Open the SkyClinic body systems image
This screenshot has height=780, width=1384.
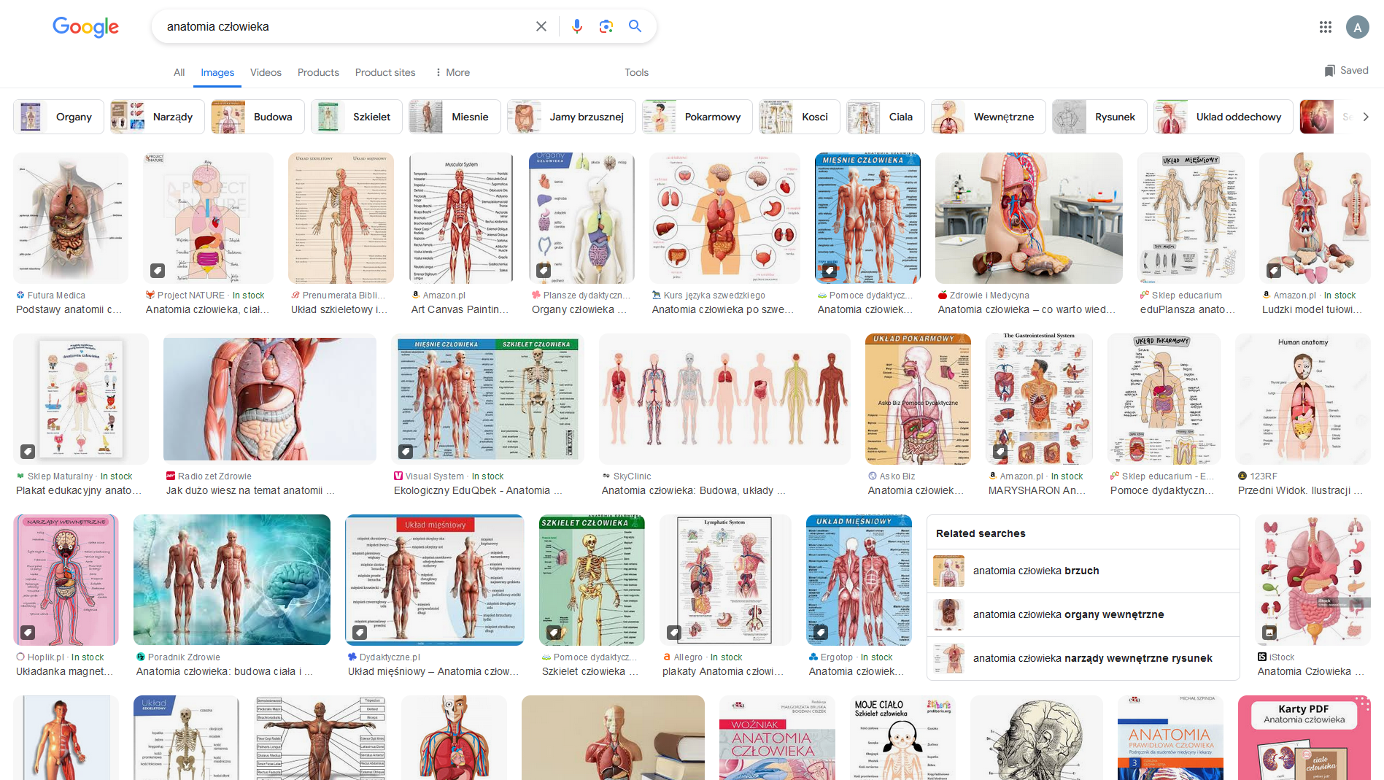724,398
